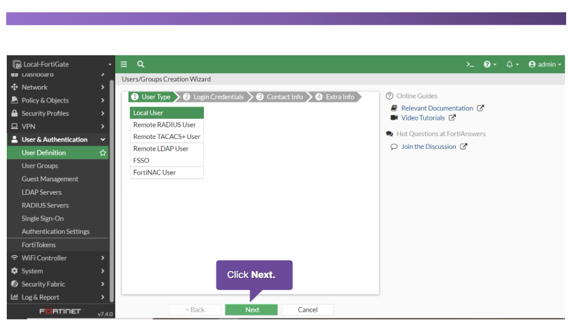The height and width of the screenshot is (332, 568).
Task: Open the notifications bell menu
Action: (x=512, y=65)
